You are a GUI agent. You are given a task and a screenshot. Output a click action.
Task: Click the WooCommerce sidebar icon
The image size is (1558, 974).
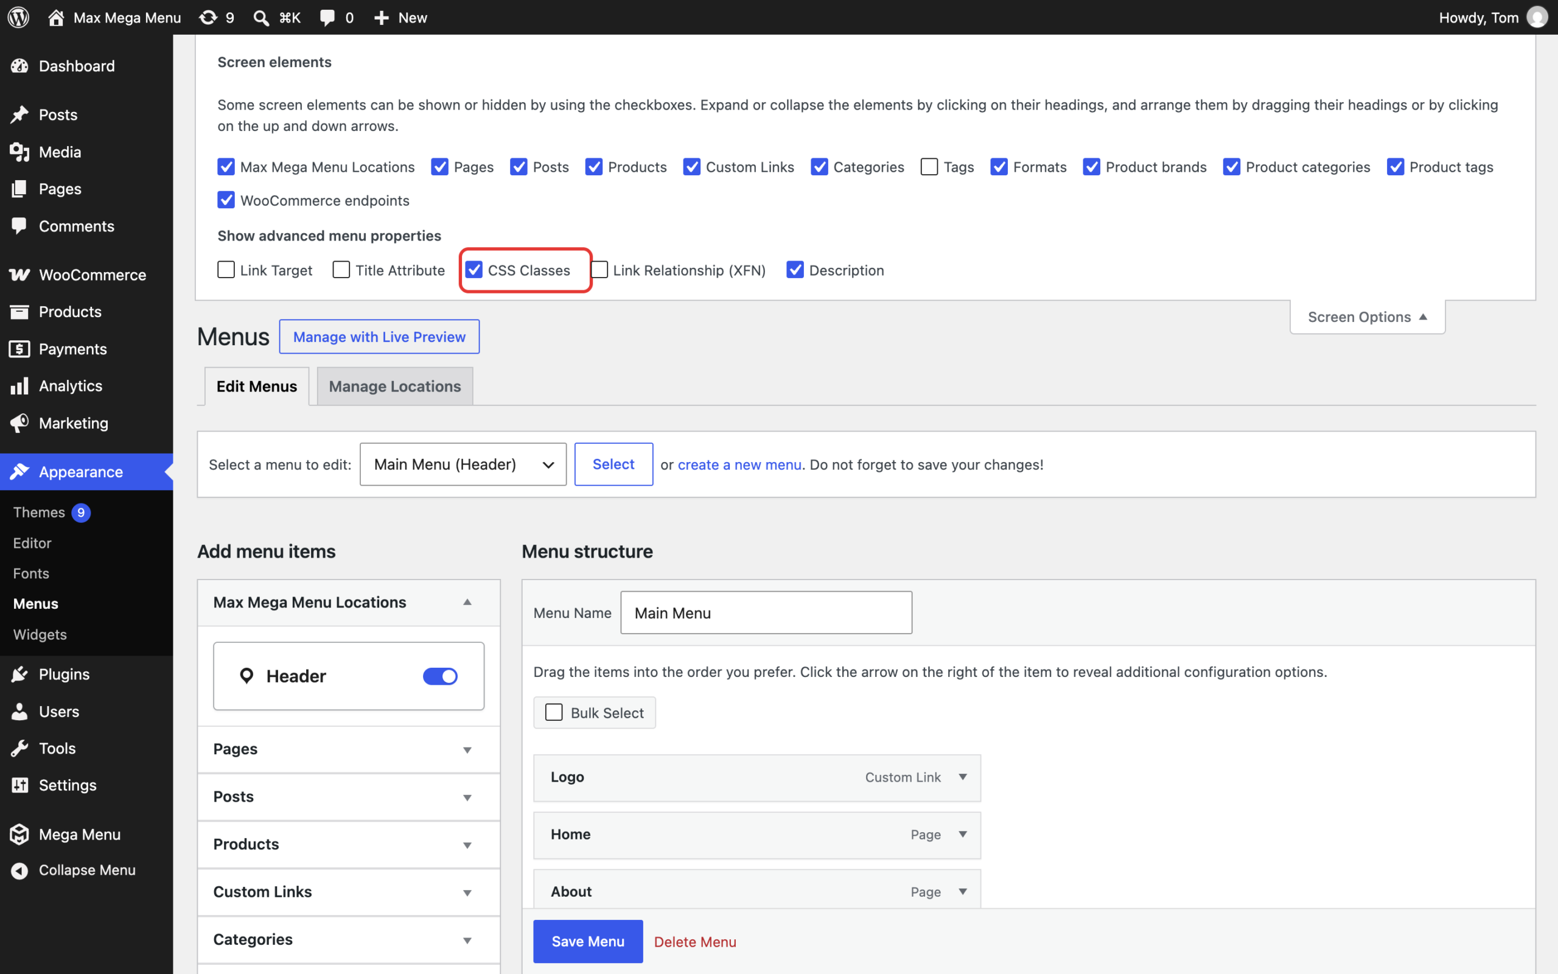point(19,275)
